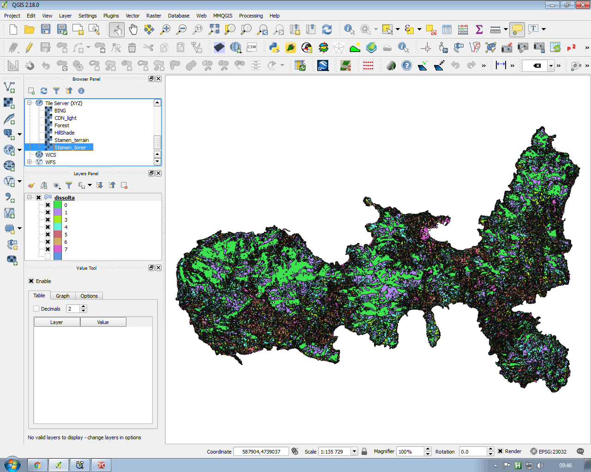Click the Save Project icon

coord(45,29)
